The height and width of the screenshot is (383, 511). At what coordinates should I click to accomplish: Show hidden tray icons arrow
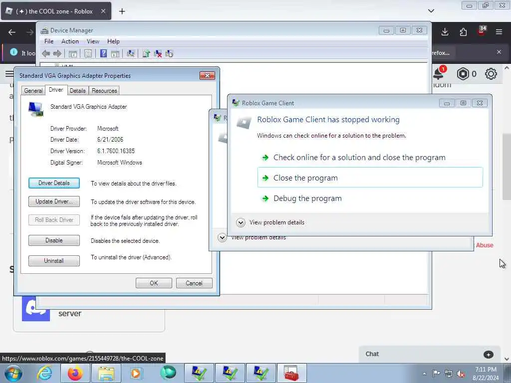[x=424, y=374]
